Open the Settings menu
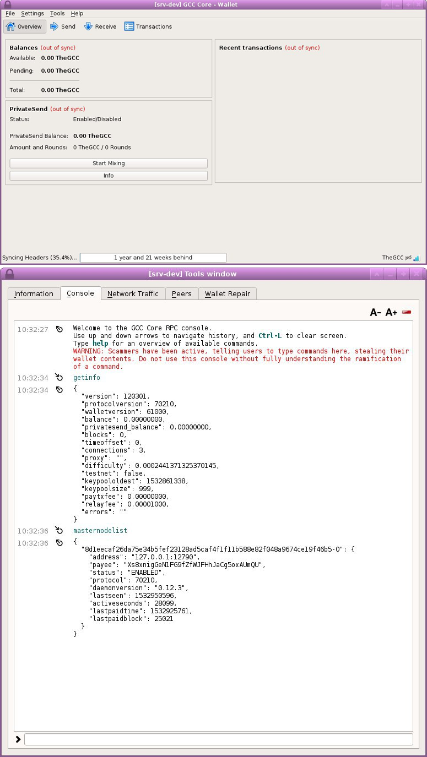This screenshot has width=427, height=757. point(33,13)
